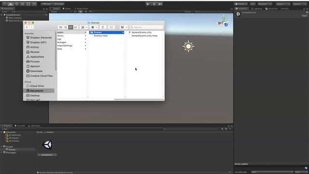Switch to the Occlusion tab
Image resolution: width=309 pixels, height=174 pixels.
271,9
